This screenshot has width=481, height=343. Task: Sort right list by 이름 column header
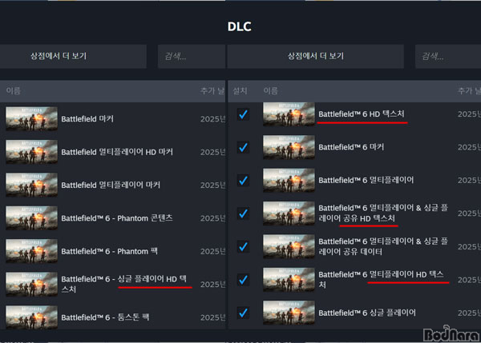(x=271, y=91)
